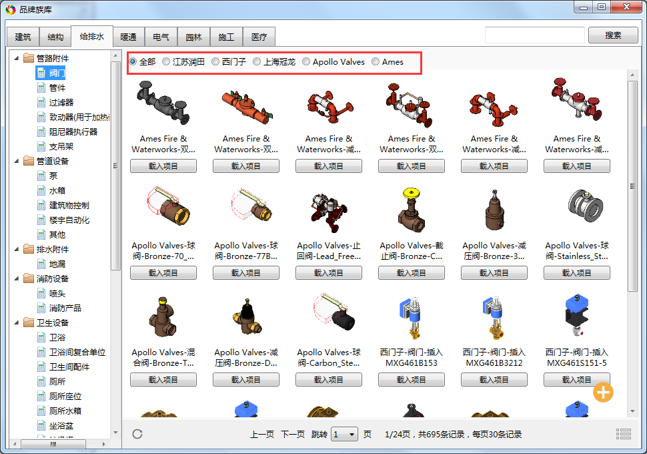The image size is (647, 454).
Task: Click the tree panel horizontal scrollbar
Action: (53, 444)
